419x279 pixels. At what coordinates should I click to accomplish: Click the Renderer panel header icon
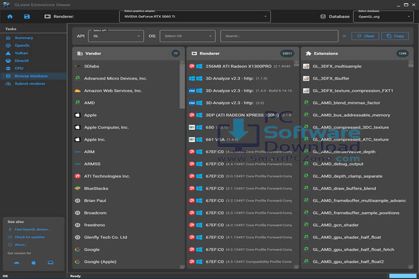pyautogui.click(x=194, y=53)
